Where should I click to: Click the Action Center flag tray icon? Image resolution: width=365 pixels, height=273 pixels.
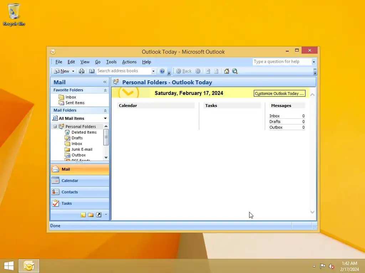click(323, 266)
